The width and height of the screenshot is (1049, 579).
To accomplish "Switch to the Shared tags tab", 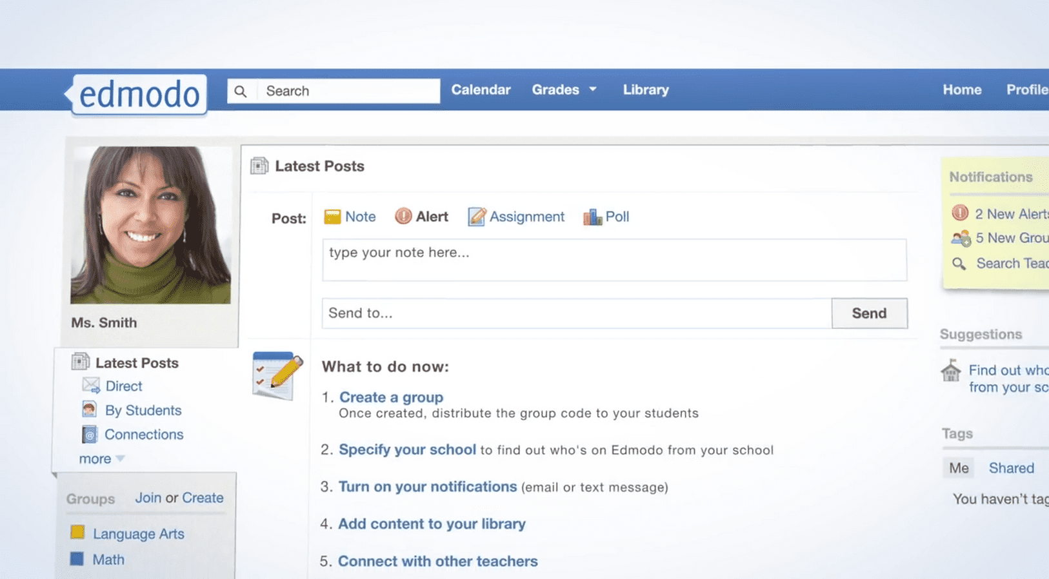I will click(x=1011, y=468).
